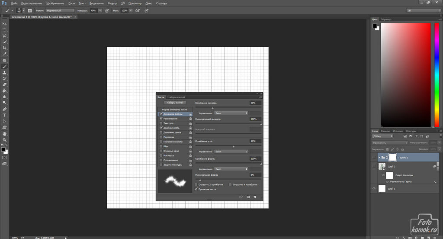Open the flow (Наж.) slider dropdown
This screenshot has height=239, width=443.
(x=131, y=10)
